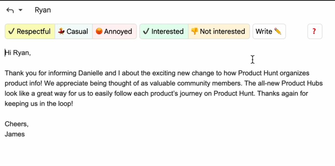This screenshot has width=335, height=166.
Task: Select the Respectful tone button
Action: click(30, 32)
